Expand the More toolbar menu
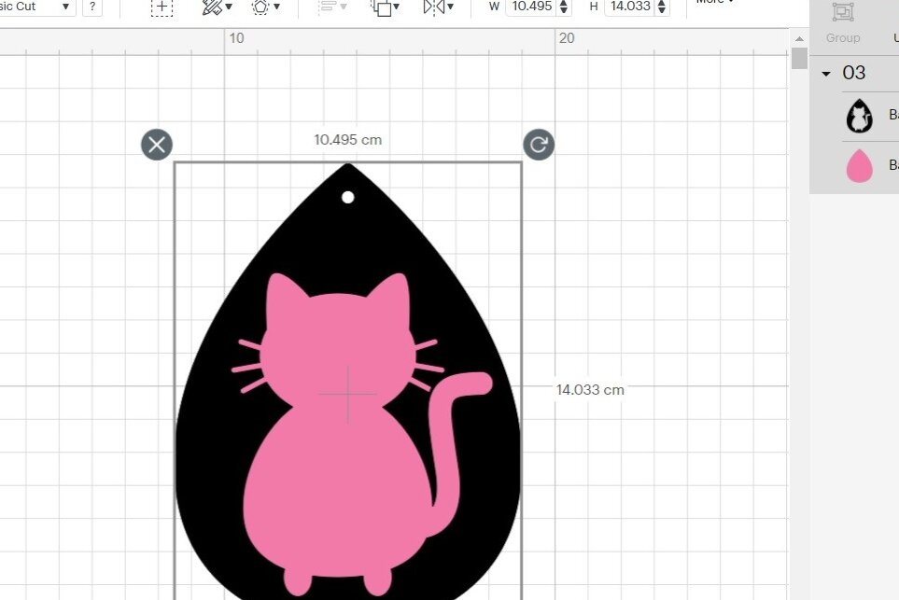This screenshot has height=600, width=899. [714, 3]
